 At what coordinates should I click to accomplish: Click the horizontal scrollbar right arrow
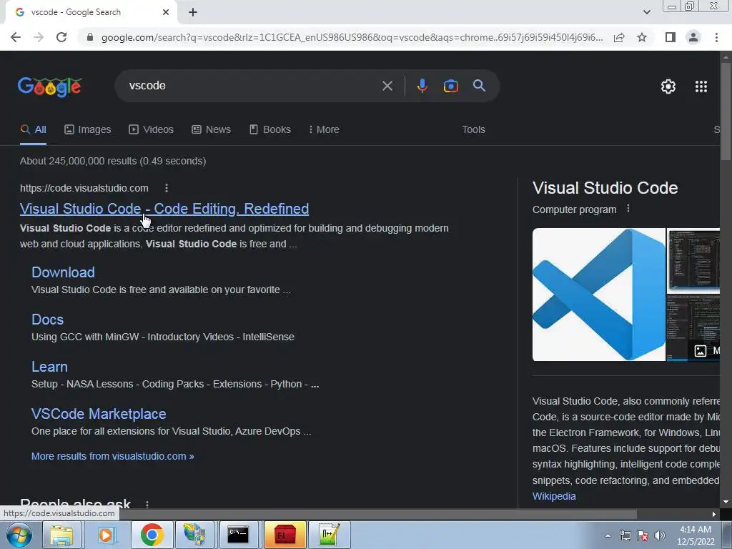(714, 514)
